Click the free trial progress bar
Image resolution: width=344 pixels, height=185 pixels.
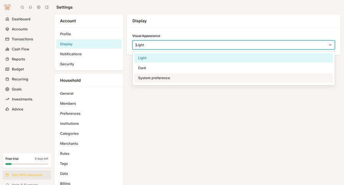point(27,164)
